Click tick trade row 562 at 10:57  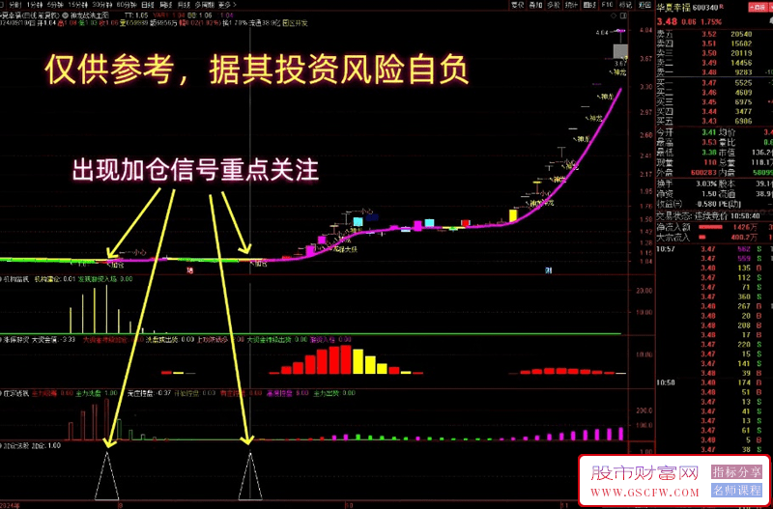coord(714,249)
